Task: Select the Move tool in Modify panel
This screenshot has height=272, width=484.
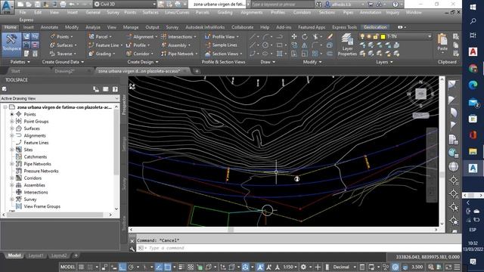Action: click(x=294, y=37)
